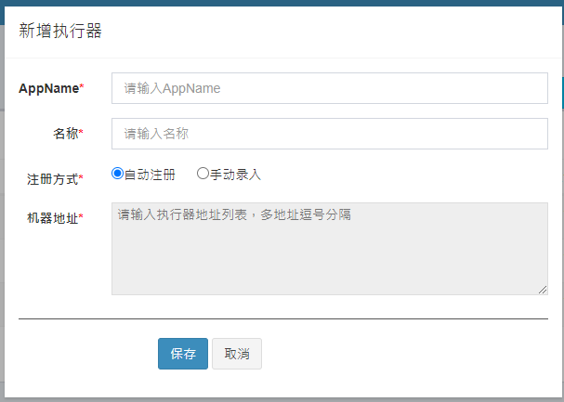Click the 注册方式 label
This screenshot has height=402, width=564.
click(x=53, y=178)
